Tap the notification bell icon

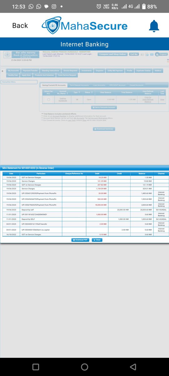(154, 26)
